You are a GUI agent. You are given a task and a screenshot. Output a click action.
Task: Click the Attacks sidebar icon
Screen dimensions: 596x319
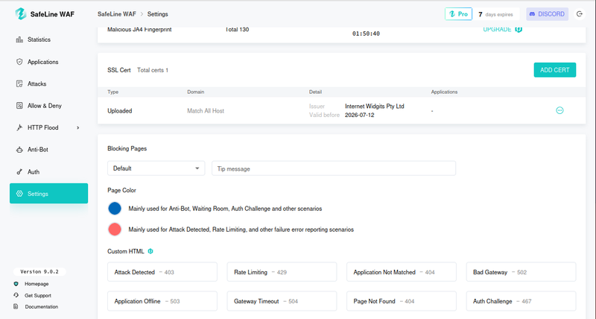(19, 83)
